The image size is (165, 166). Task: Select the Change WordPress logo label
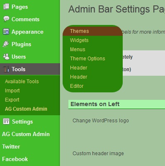point(101,121)
